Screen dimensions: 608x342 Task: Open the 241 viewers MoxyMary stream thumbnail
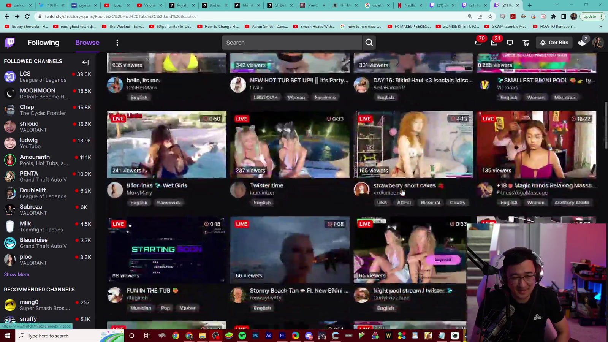(x=166, y=144)
